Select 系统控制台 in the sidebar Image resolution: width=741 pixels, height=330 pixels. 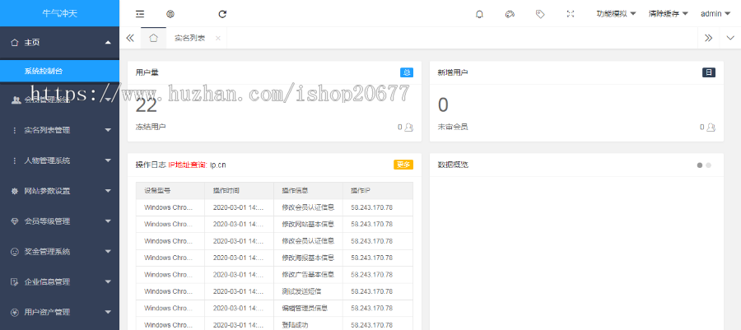click(59, 72)
